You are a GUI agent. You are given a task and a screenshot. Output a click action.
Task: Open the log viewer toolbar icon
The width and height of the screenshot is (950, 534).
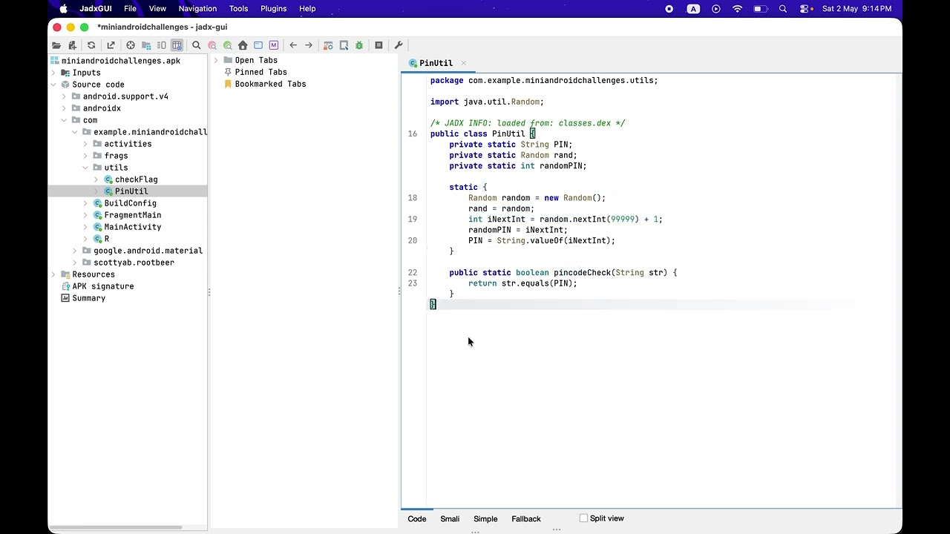pos(379,45)
